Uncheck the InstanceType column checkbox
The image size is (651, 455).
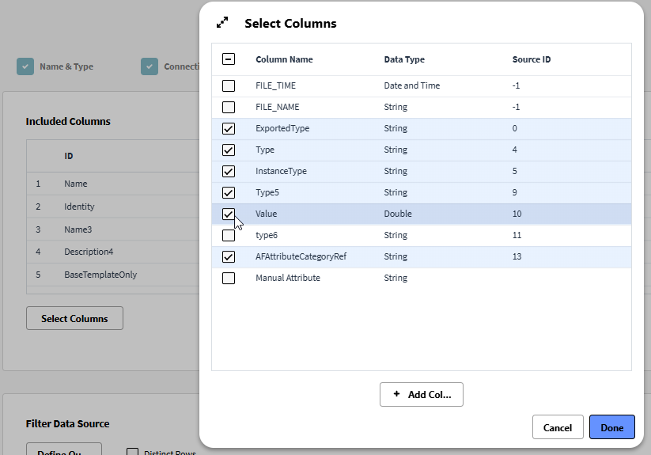tap(229, 171)
